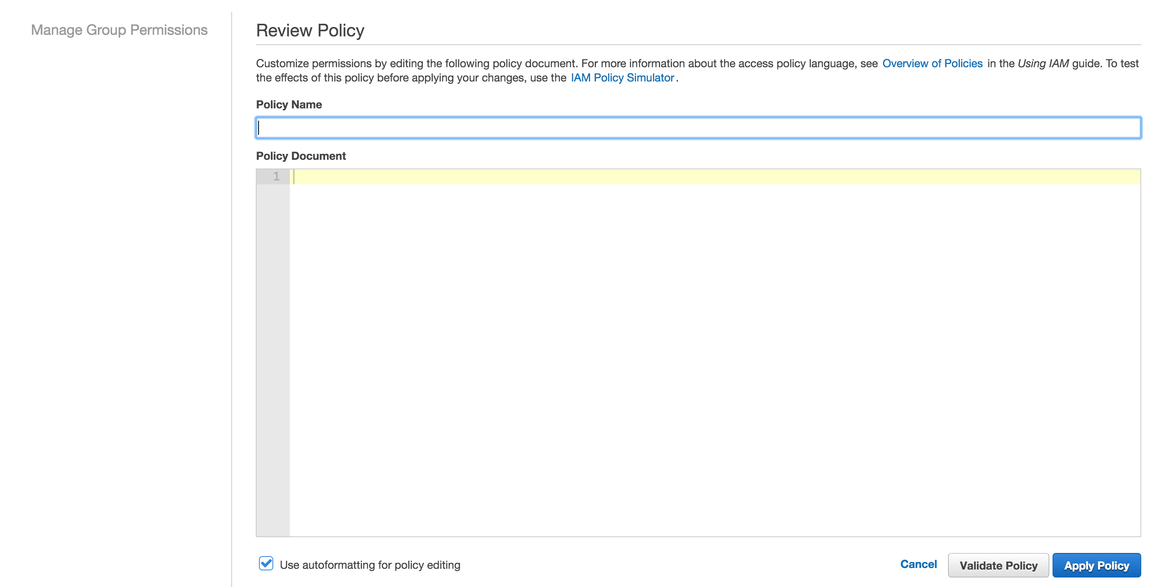The height and width of the screenshot is (587, 1165).
Task: Click the Manage Group Permissions heading
Action: [120, 30]
